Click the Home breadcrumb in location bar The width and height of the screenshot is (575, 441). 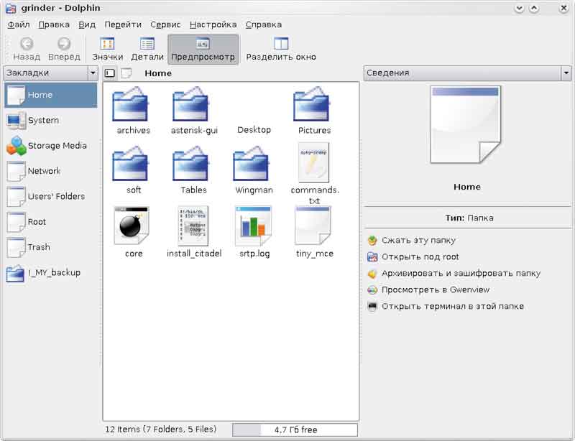158,73
